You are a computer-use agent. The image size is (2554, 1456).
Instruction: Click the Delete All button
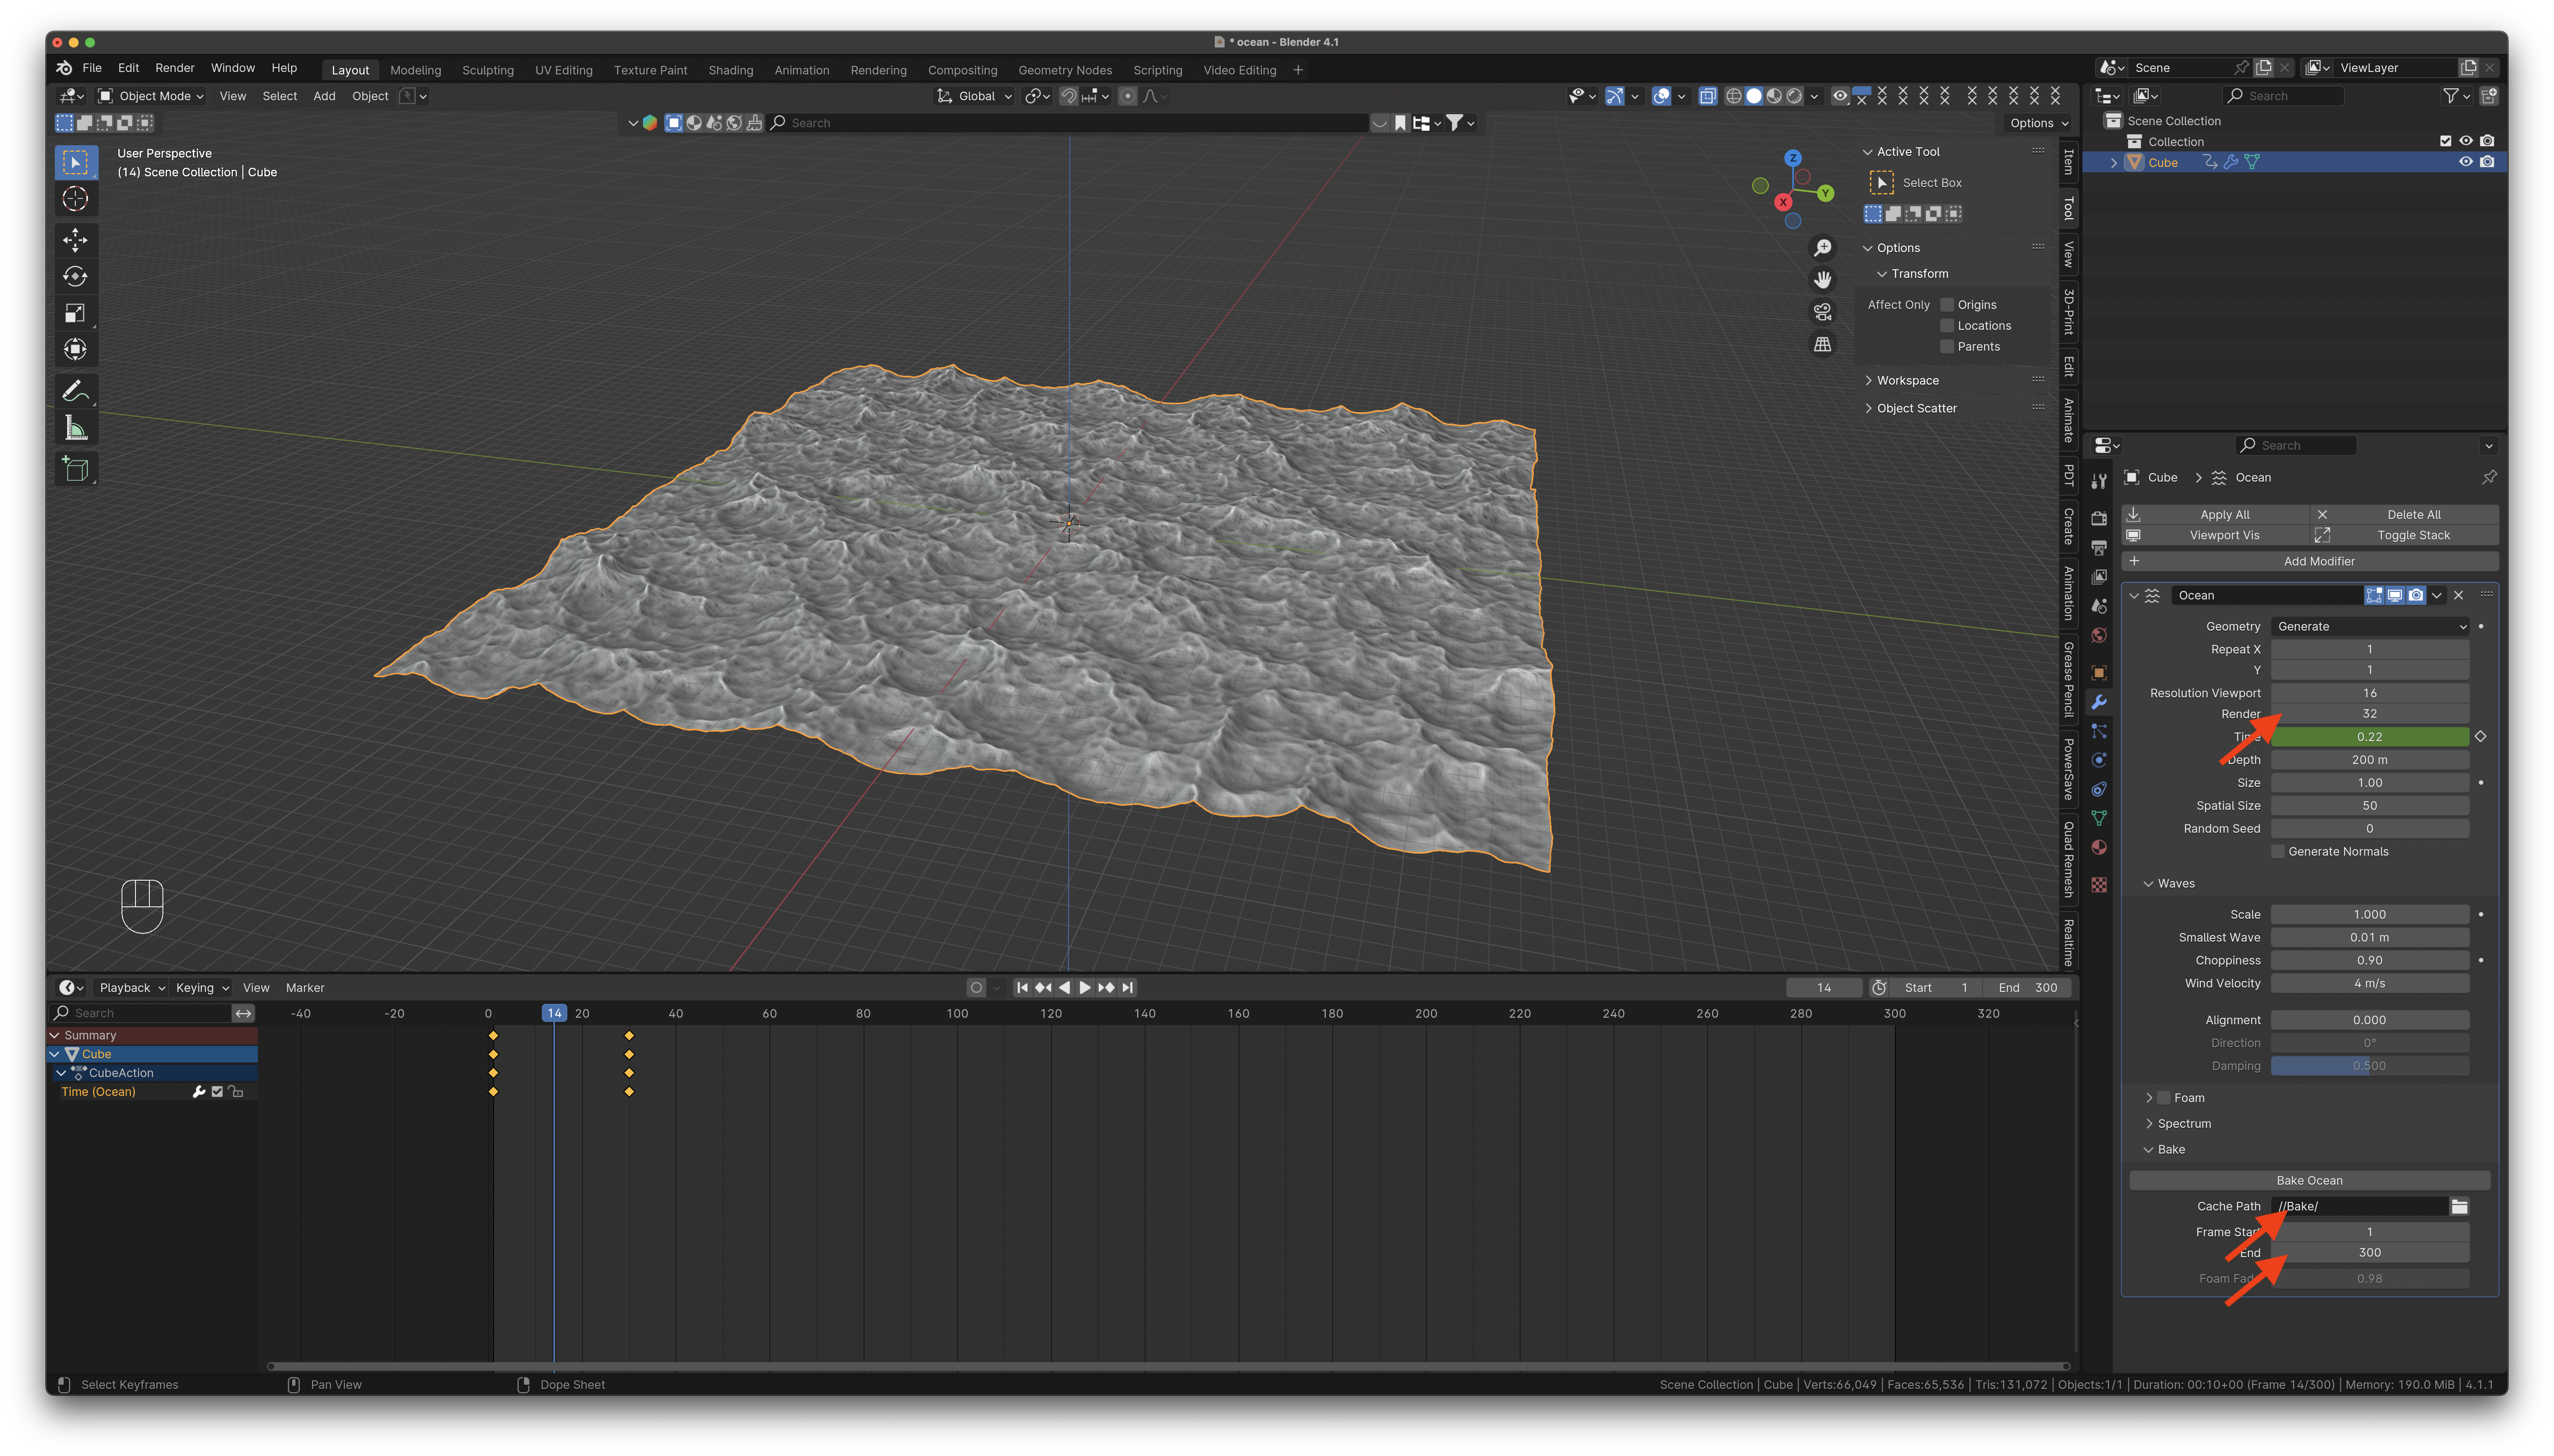[x=2404, y=515]
